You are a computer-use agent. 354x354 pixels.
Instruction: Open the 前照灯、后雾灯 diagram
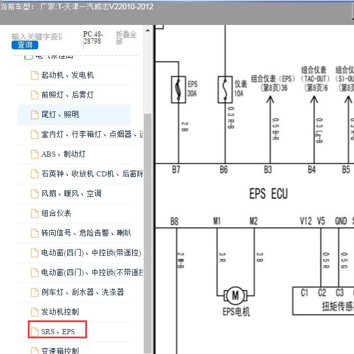tap(67, 95)
